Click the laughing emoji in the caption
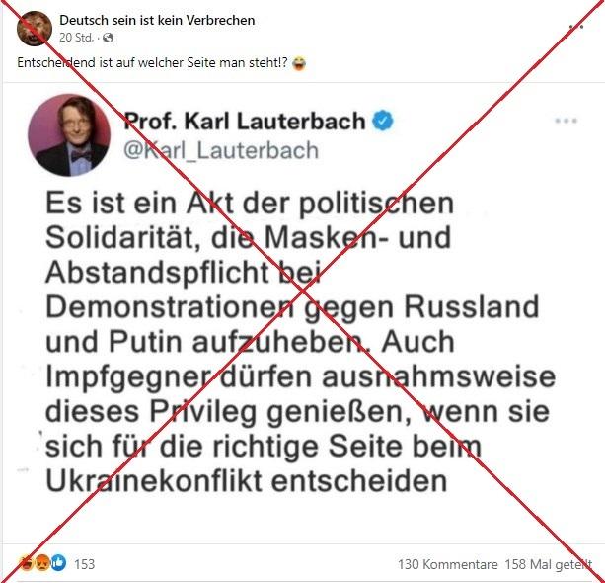The image size is (605, 583). click(299, 63)
